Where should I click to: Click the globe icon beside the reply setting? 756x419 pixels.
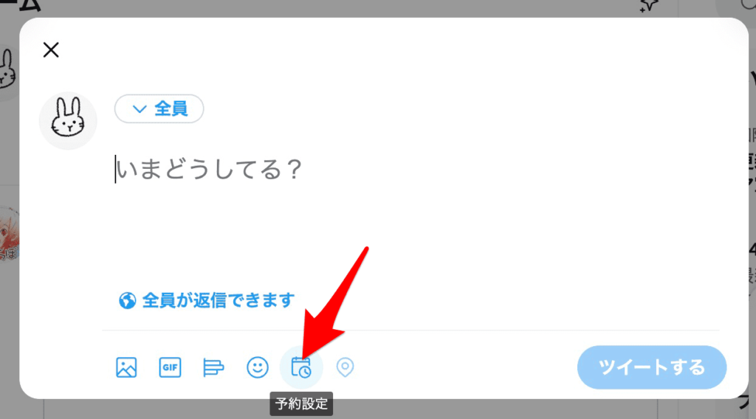[127, 300]
